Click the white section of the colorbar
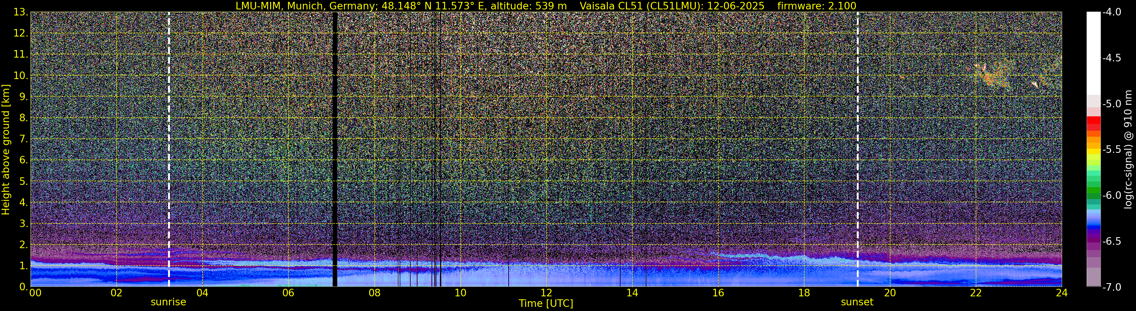The width and height of the screenshot is (1136, 311). point(1093,53)
